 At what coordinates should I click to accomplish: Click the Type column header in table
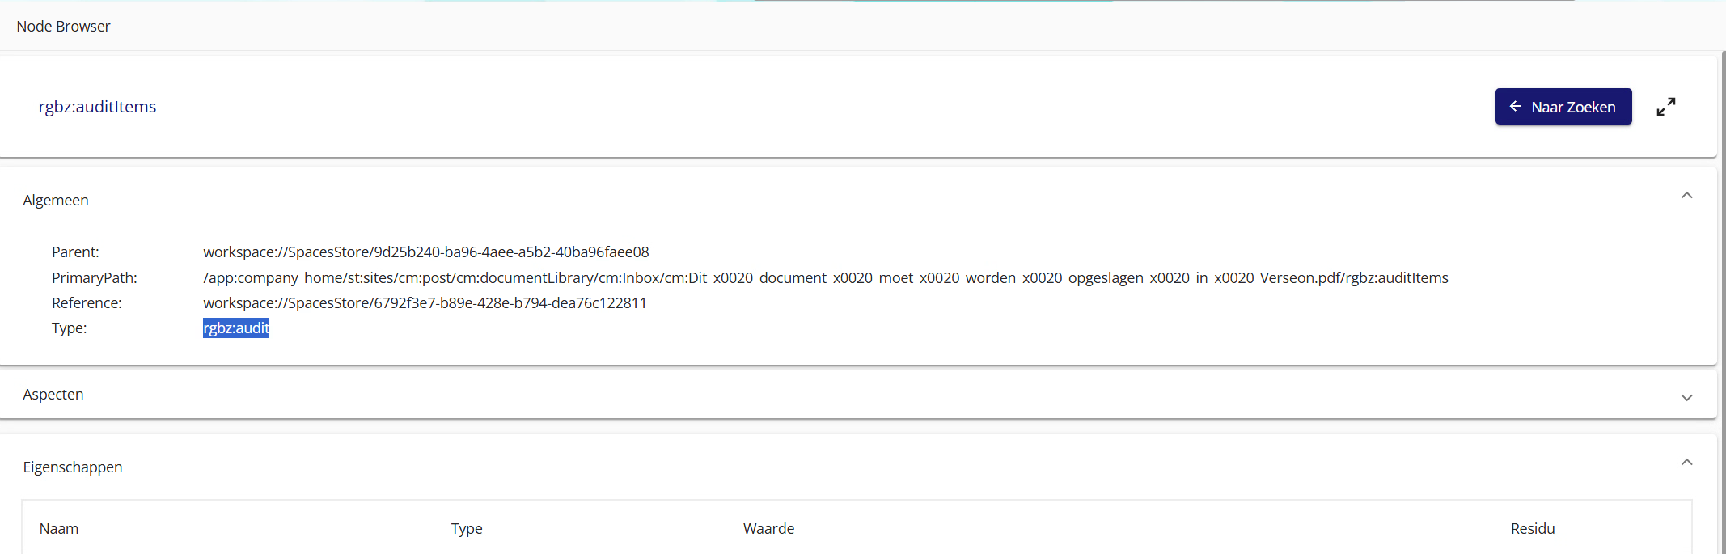tap(467, 529)
